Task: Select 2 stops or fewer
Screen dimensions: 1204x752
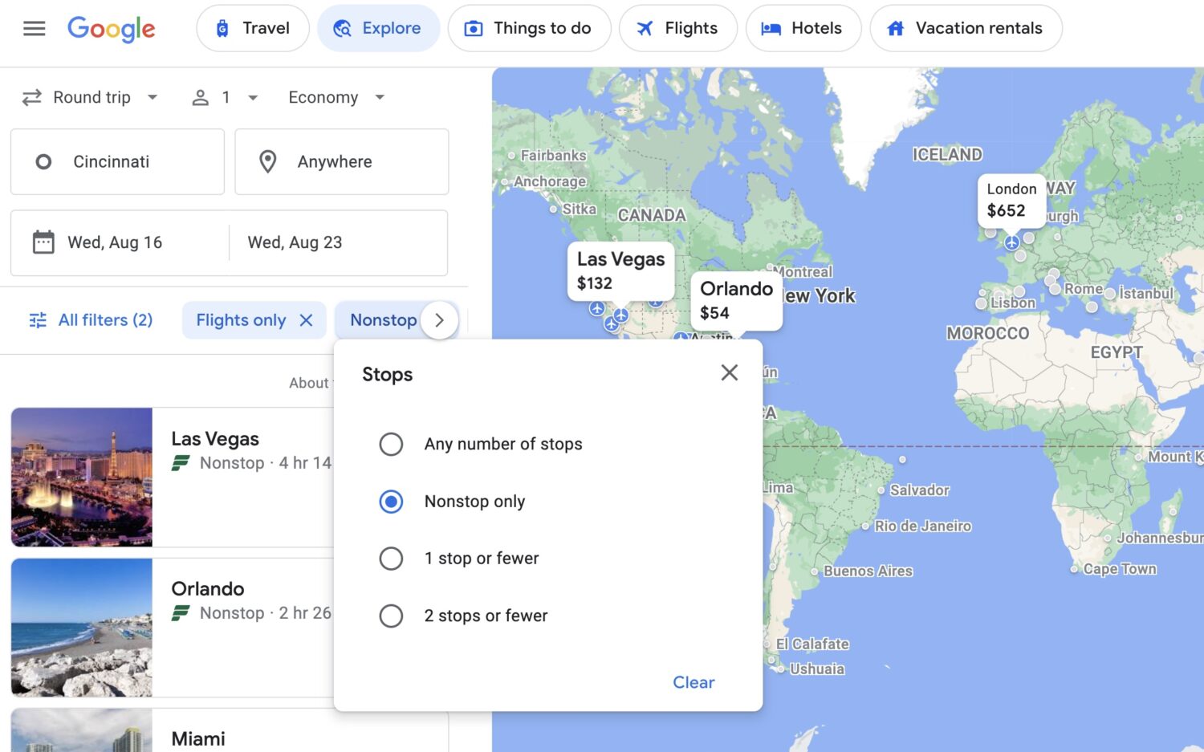Action: coord(391,616)
